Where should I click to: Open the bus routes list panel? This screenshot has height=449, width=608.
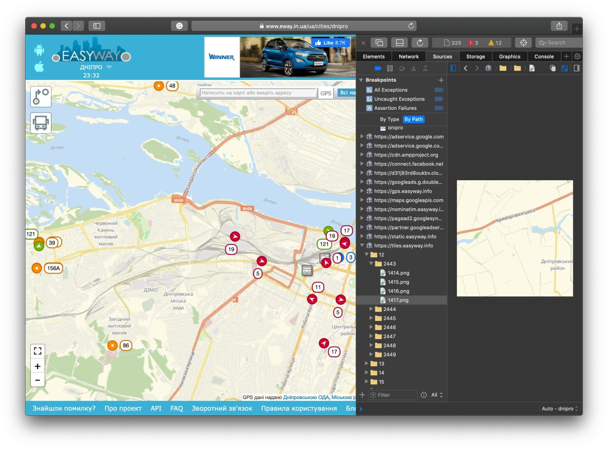click(x=41, y=123)
